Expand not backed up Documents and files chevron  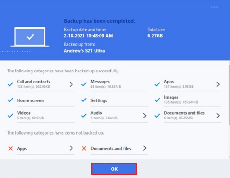click(145, 148)
